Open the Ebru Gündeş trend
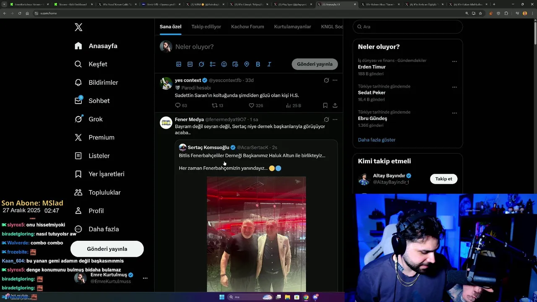 373,118
